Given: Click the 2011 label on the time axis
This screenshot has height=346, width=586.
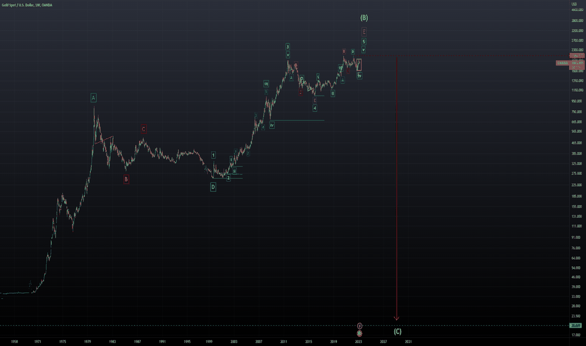Looking at the screenshot, I should point(284,342).
